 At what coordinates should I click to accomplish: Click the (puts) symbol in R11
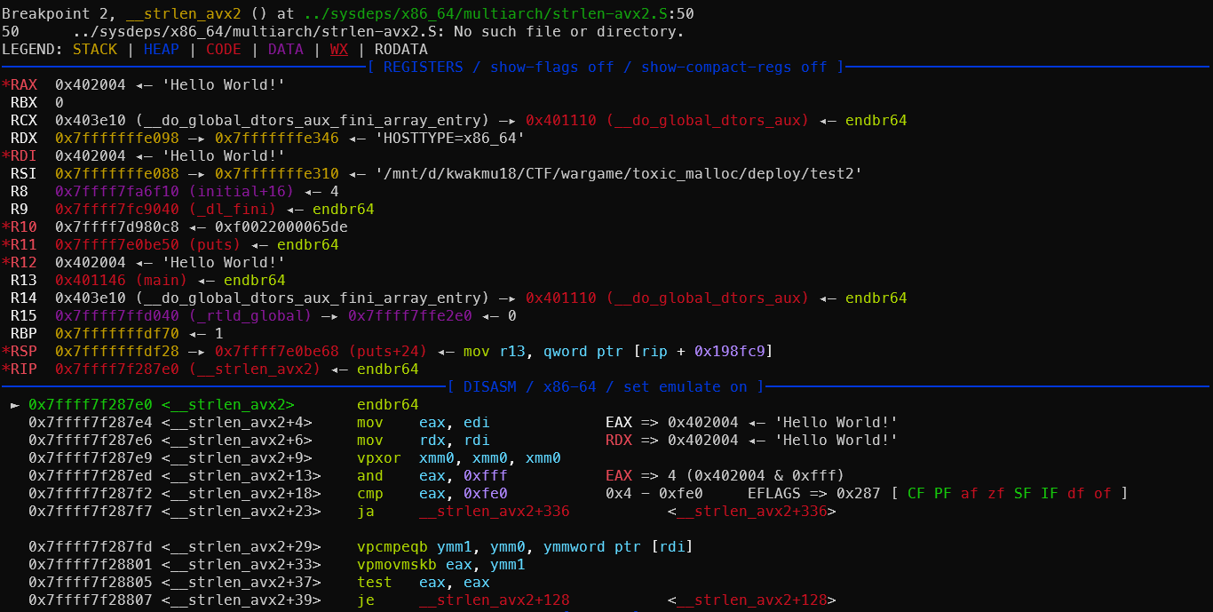click(x=214, y=244)
